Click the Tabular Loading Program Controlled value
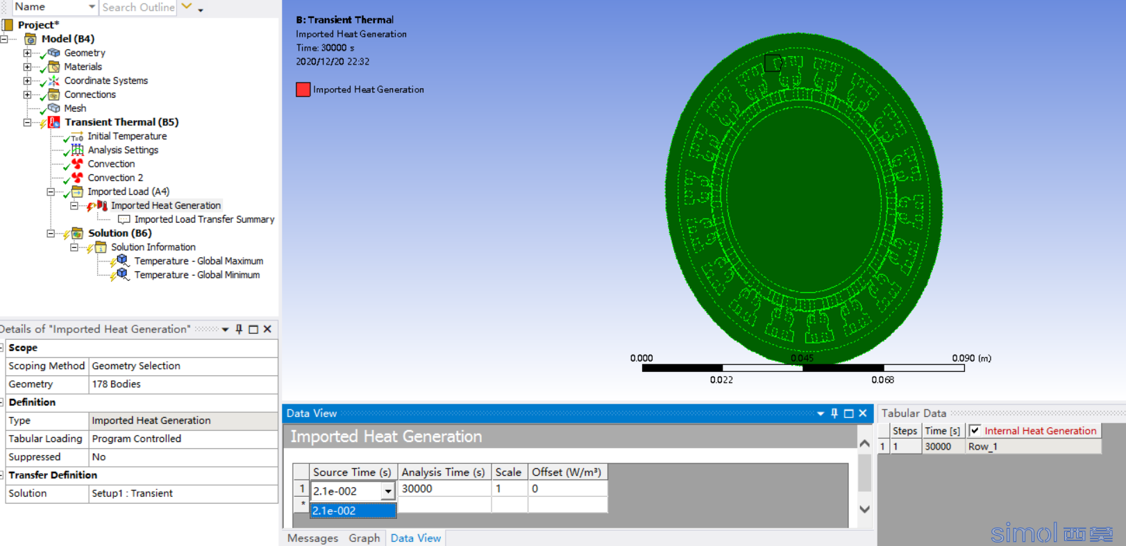This screenshot has width=1126, height=546. pyautogui.click(x=184, y=438)
